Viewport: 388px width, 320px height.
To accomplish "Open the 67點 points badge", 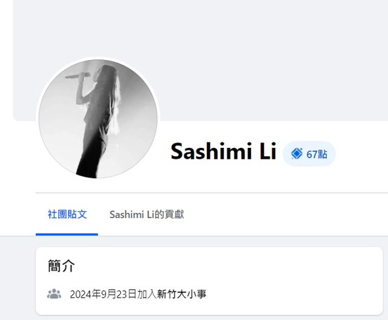I will 309,154.
